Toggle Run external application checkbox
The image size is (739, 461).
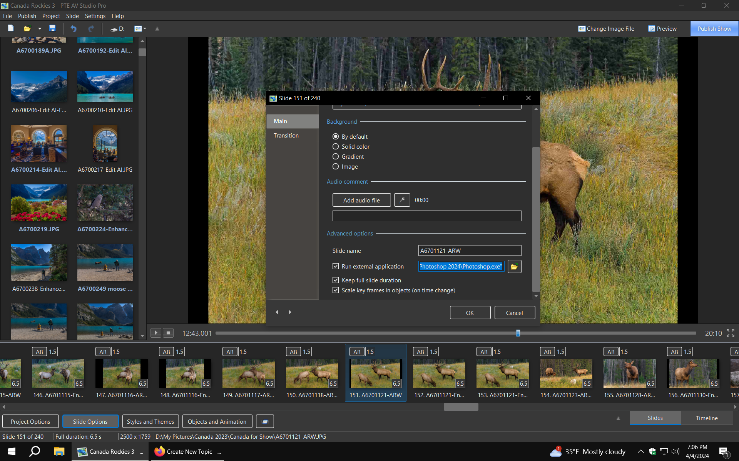point(336,266)
